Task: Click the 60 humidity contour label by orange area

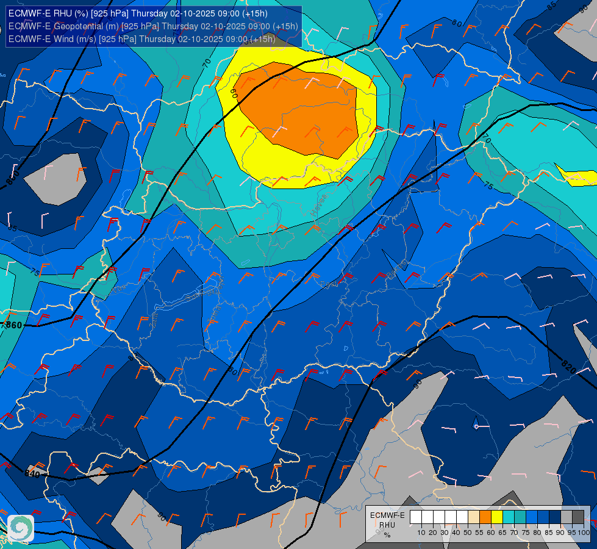Action: pyautogui.click(x=234, y=93)
